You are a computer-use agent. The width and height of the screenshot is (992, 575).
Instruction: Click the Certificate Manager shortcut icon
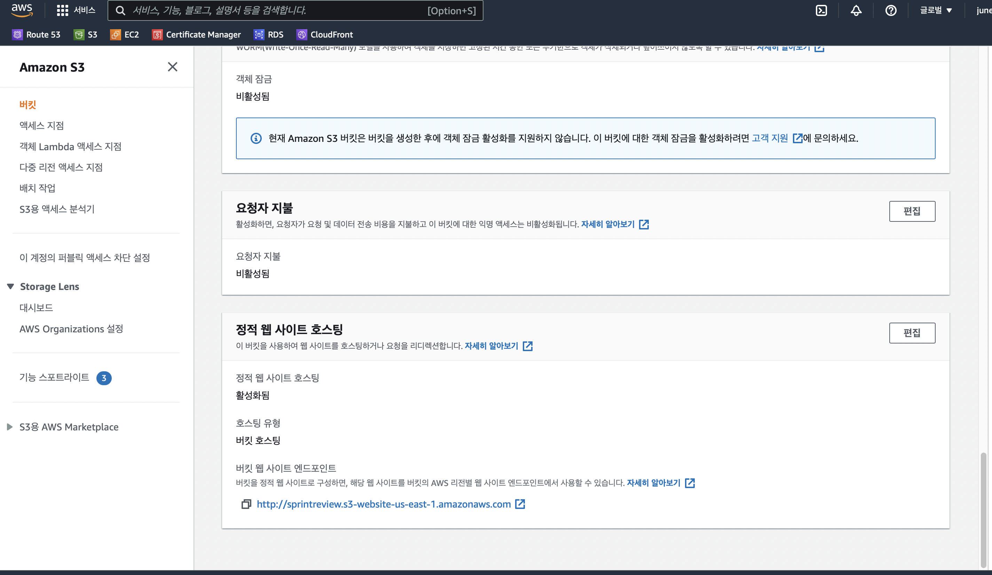tap(157, 35)
